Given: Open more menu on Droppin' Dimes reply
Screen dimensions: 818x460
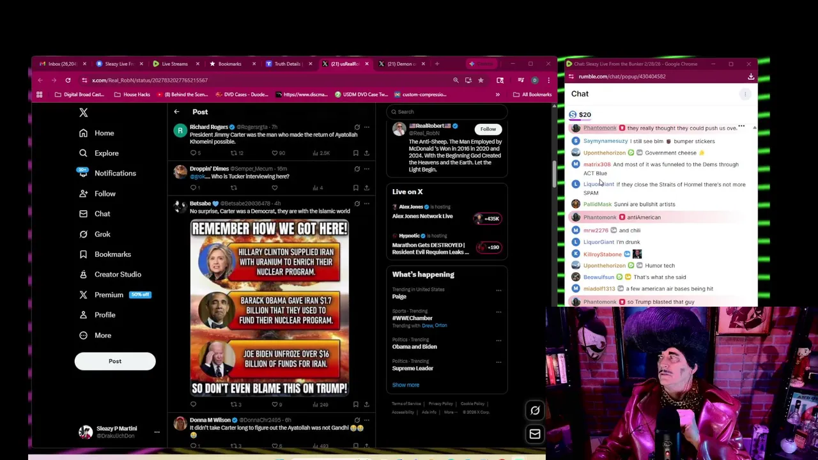Looking at the screenshot, I should point(366,169).
